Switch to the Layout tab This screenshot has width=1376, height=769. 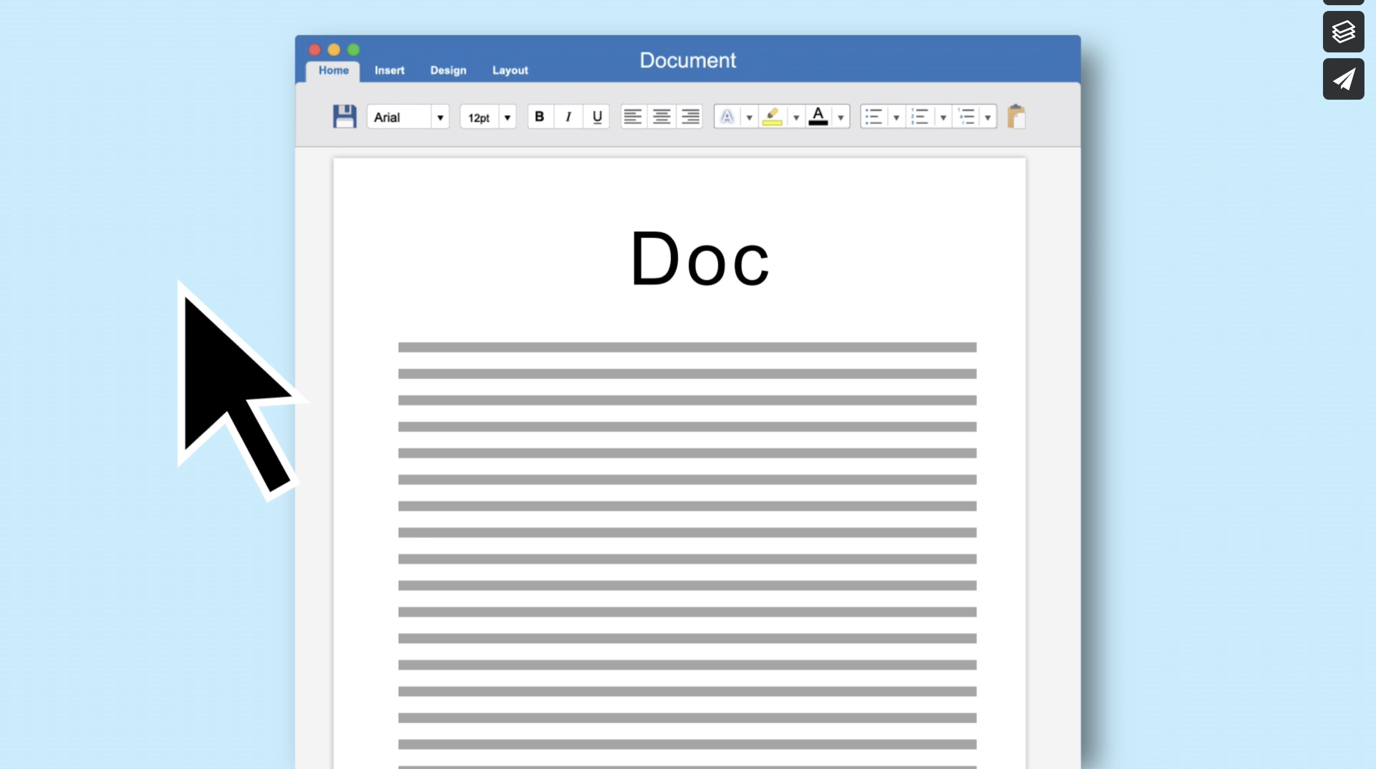click(x=510, y=70)
